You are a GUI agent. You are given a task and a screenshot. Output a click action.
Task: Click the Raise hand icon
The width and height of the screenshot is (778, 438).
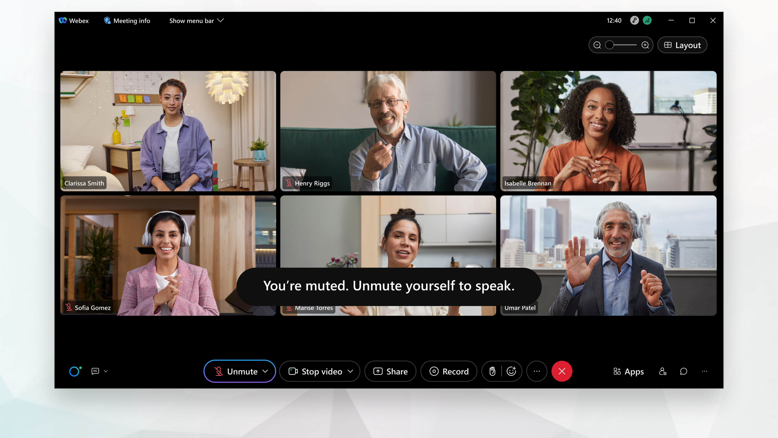(x=492, y=371)
